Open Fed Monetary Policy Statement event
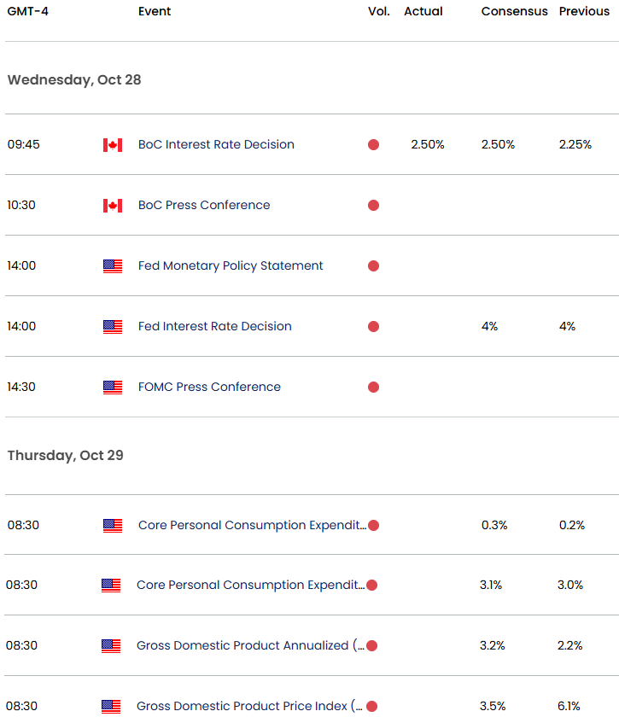This screenshot has height=717, width=619. (231, 265)
